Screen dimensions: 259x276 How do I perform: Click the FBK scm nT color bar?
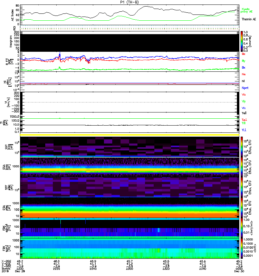click(242, 248)
